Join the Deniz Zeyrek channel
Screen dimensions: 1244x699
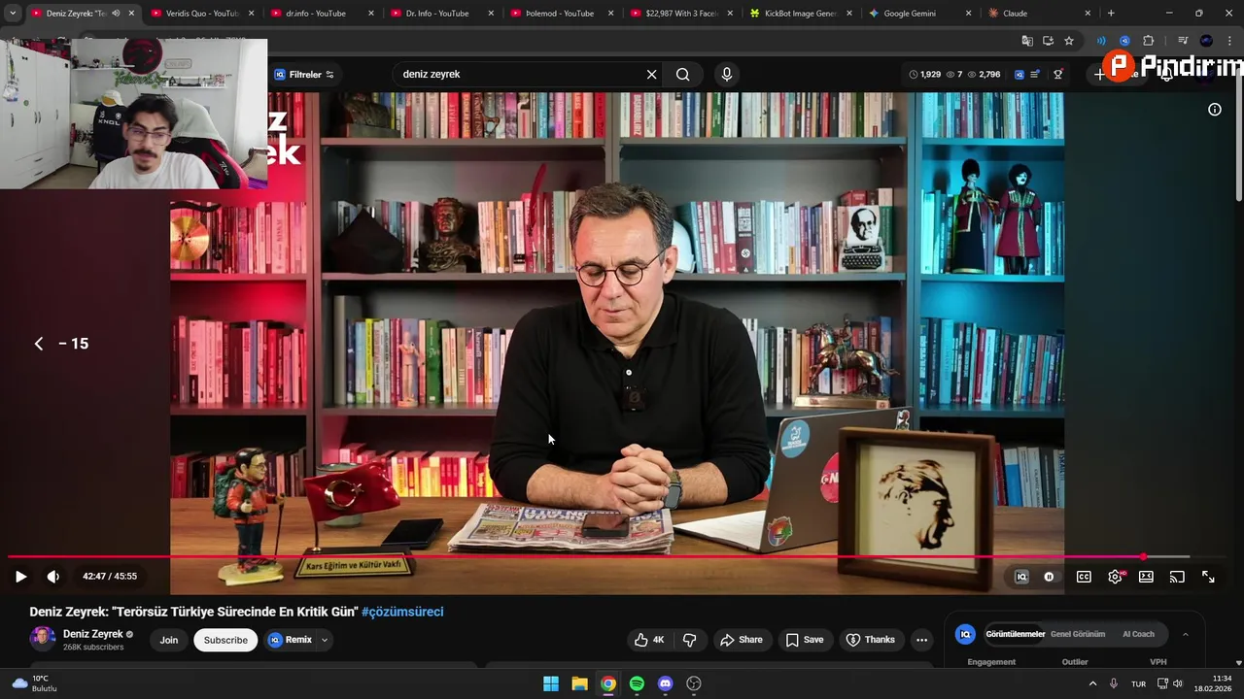169,641
